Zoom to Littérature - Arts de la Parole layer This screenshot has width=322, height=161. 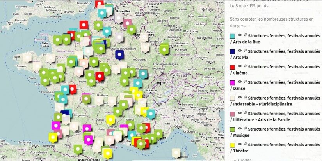tap(245, 113)
